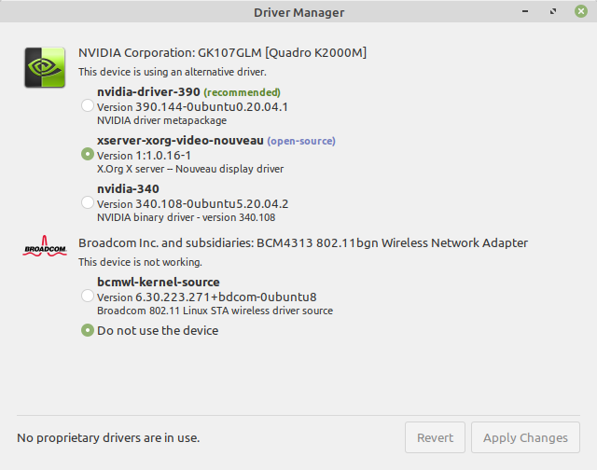Click 'Version 390.144-0ubuntu0.20.04.1' text
Image resolution: width=597 pixels, height=470 pixels.
(x=192, y=107)
